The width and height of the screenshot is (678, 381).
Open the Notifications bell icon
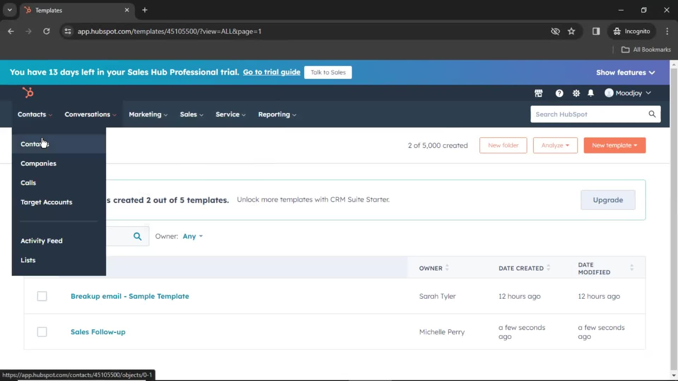tap(591, 93)
